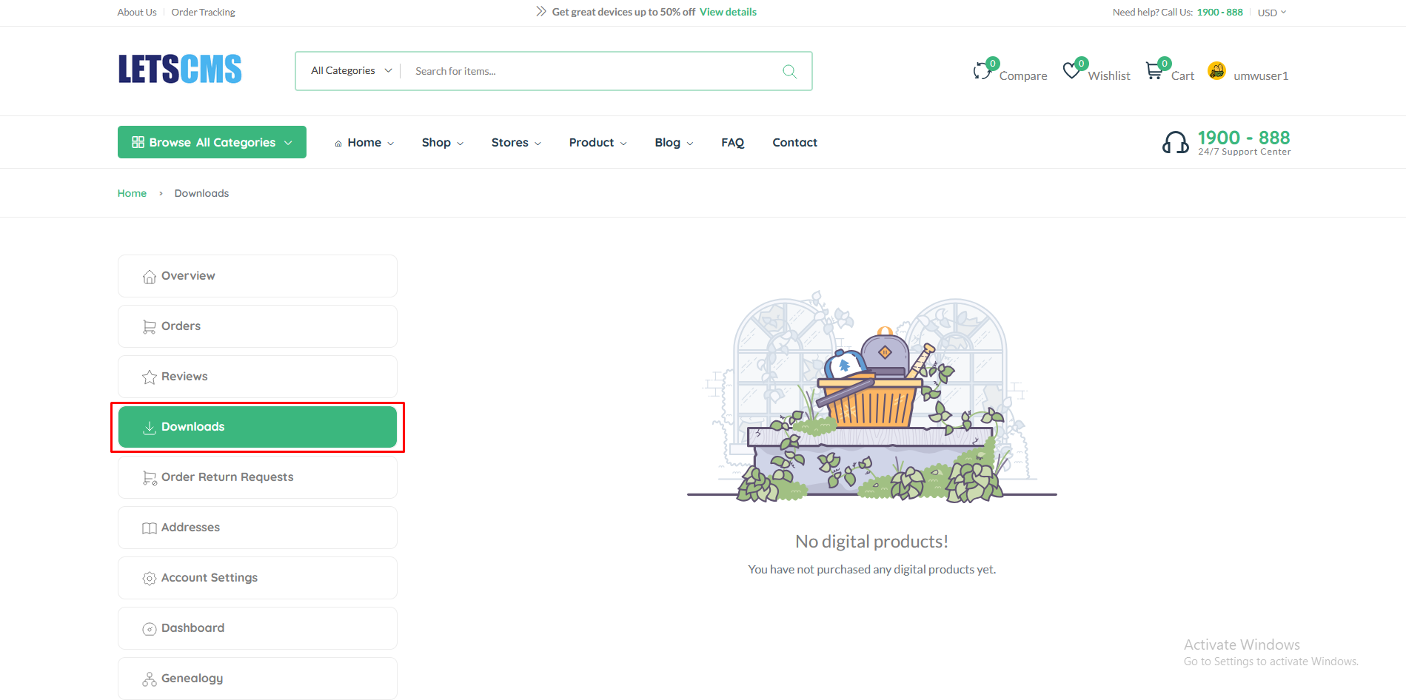Open the Order Tracking link
The width and height of the screenshot is (1406, 700).
coord(203,13)
